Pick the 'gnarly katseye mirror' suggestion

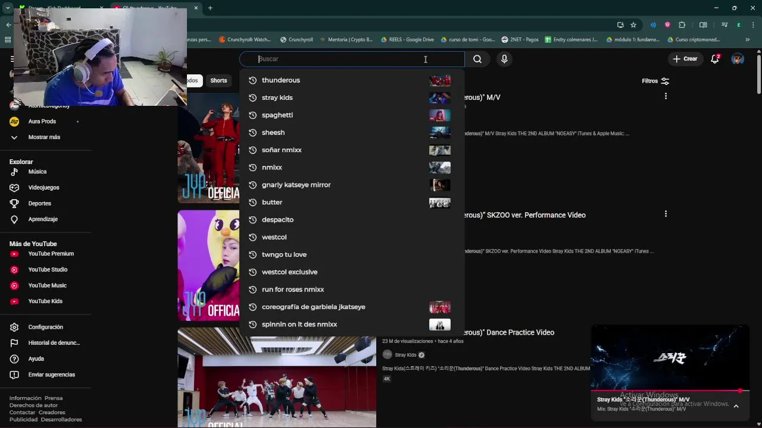coord(351,185)
